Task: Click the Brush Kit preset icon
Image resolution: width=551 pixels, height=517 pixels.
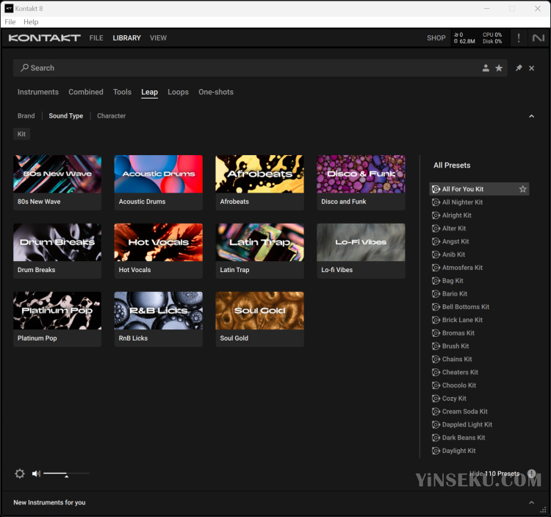Action: point(436,346)
